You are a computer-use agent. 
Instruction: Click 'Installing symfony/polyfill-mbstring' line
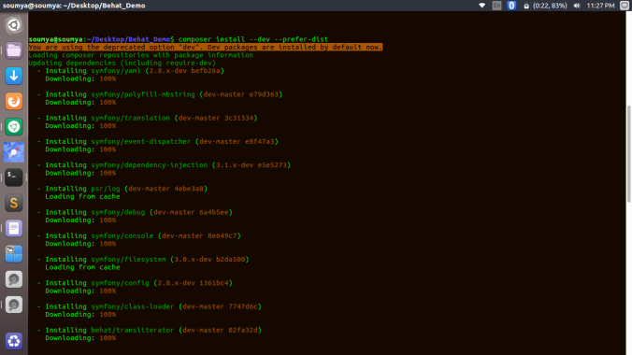160,94
